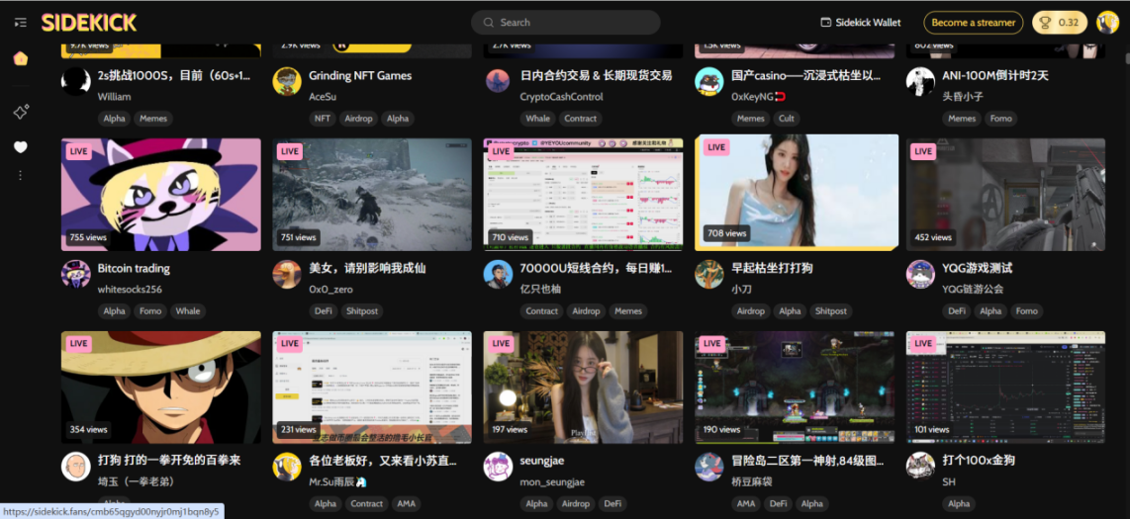Open the Bitcoin trading stream title

tap(134, 269)
